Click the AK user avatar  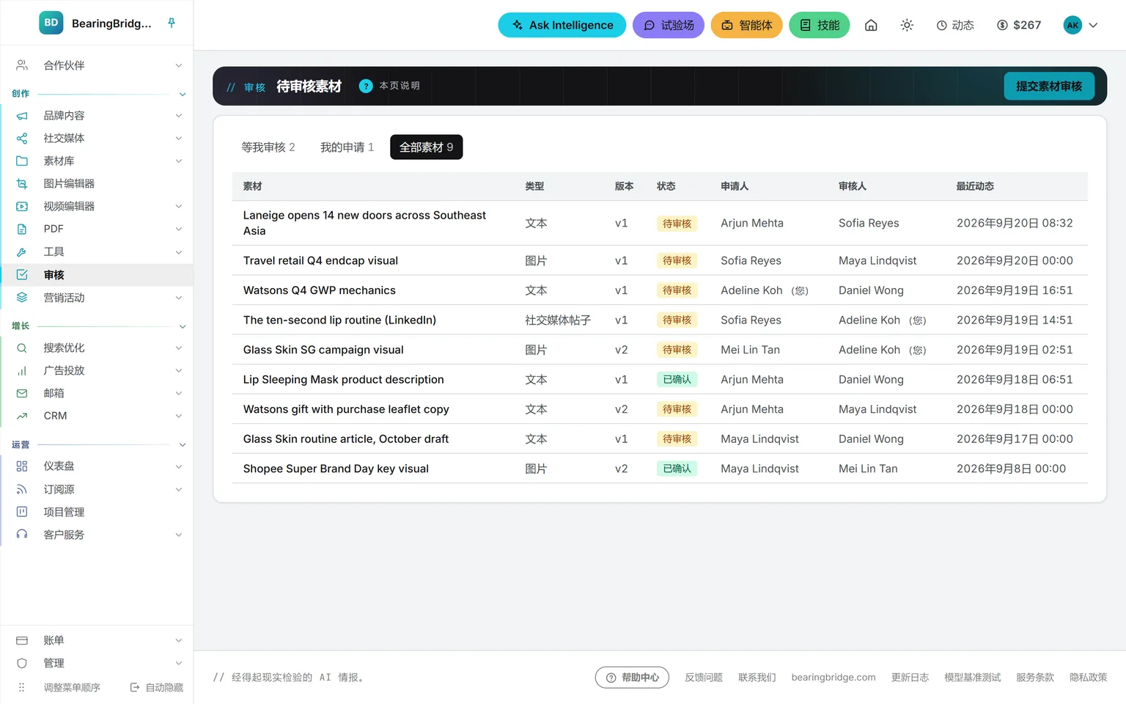click(x=1072, y=25)
